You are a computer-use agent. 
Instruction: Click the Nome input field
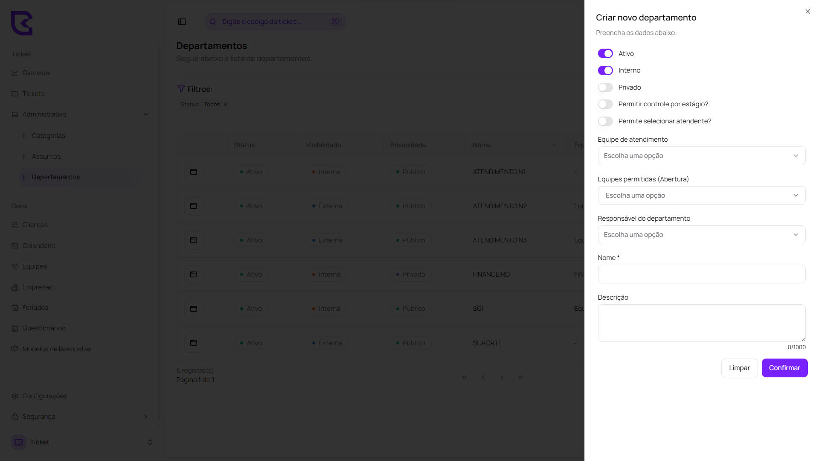click(701, 274)
